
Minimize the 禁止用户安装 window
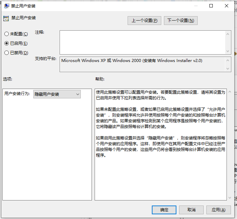[x=196, y=6]
